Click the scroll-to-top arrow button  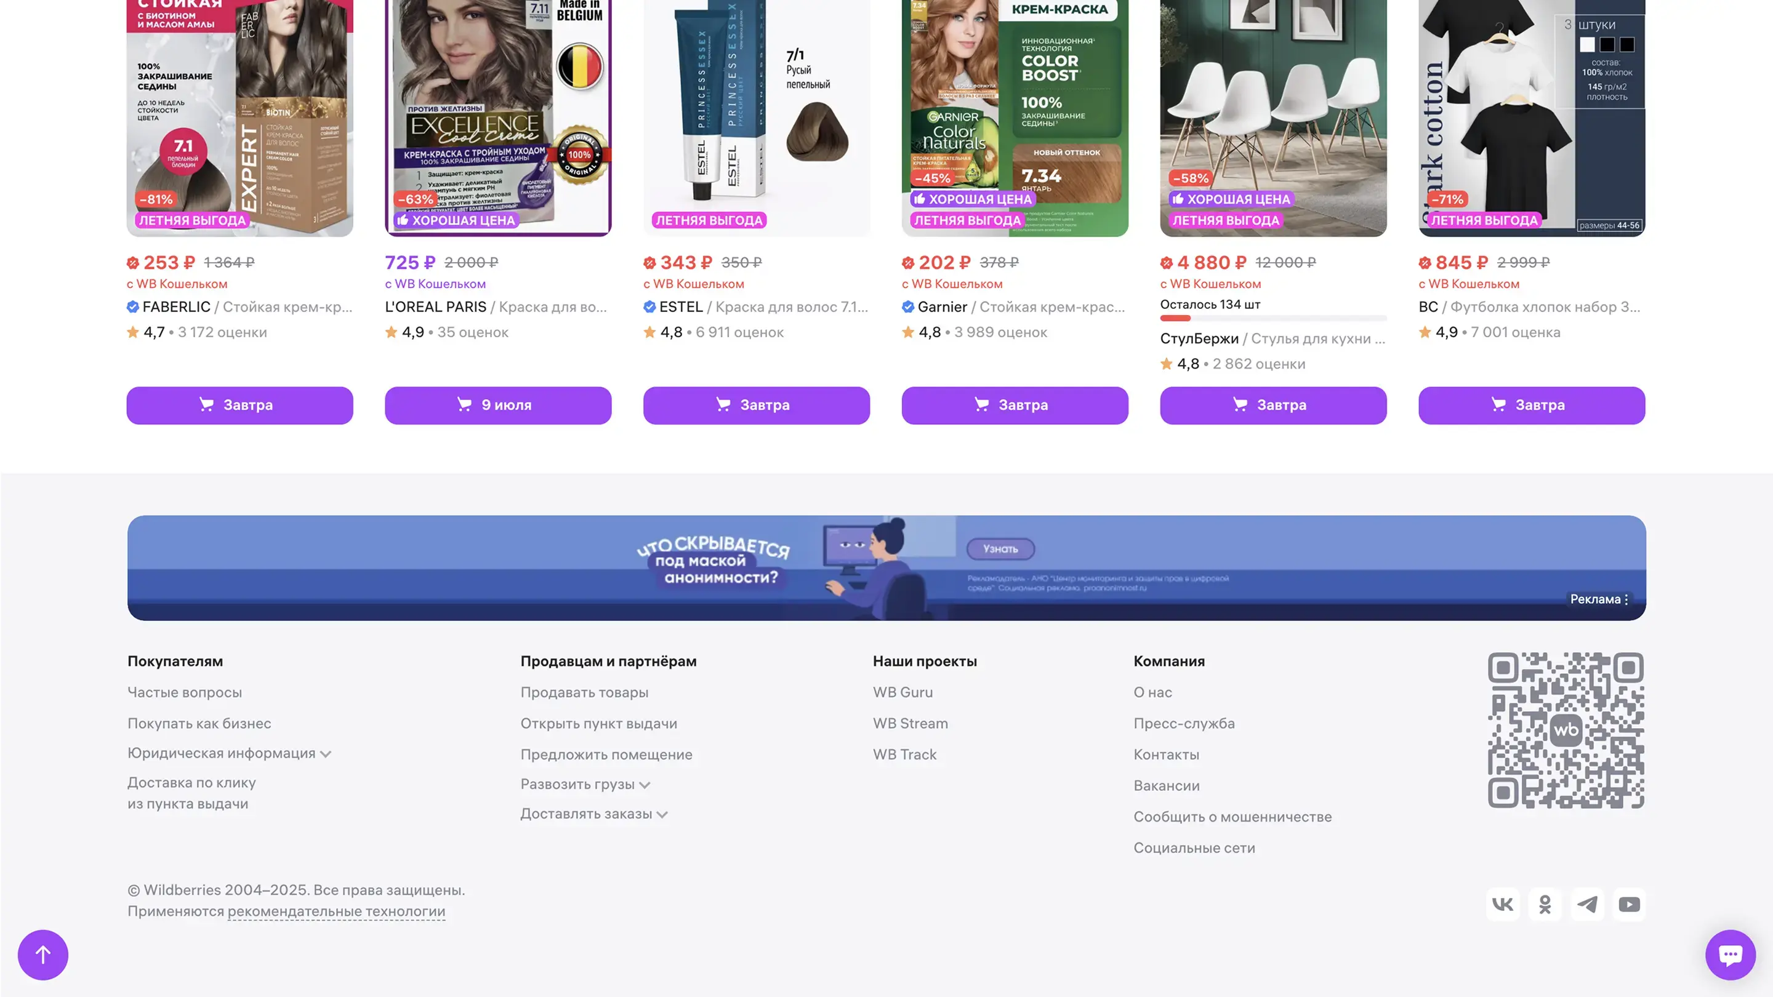click(42, 955)
